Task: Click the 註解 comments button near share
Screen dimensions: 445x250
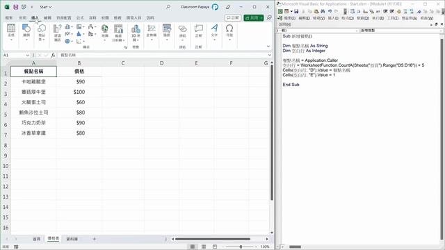Action: 233,18
